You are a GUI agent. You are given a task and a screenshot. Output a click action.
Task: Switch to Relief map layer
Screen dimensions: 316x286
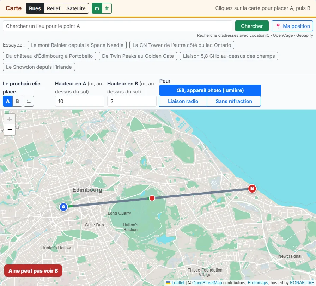(54, 8)
